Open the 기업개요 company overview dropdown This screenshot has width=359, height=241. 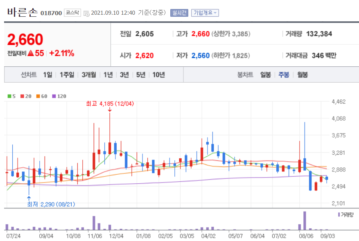[x=206, y=13]
